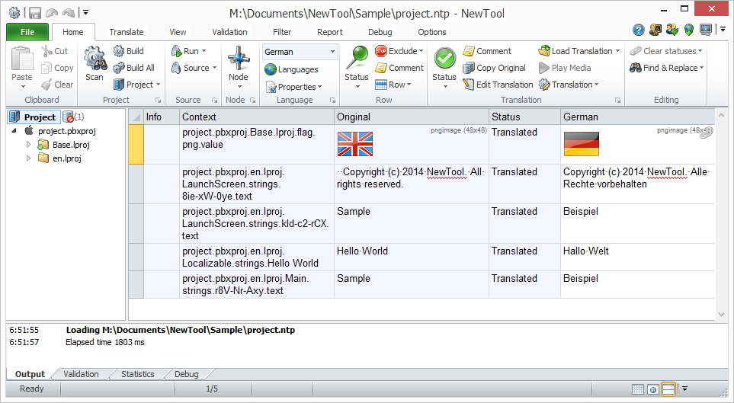Click Play Media button

pyautogui.click(x=565, y=68)
